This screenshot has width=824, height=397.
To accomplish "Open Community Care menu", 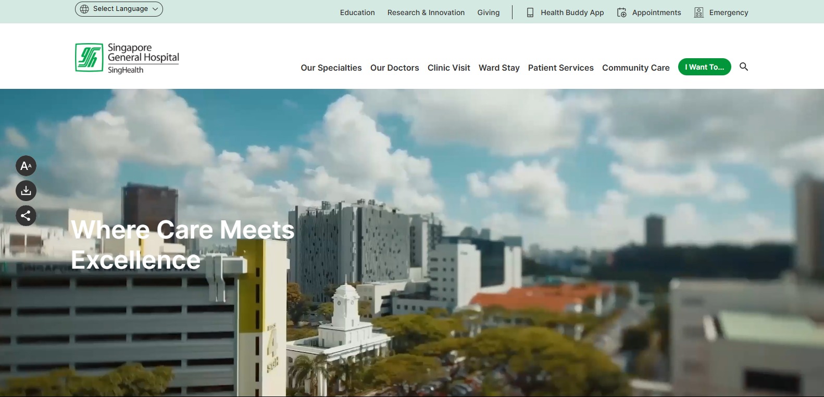I will [x=636, y=68].
